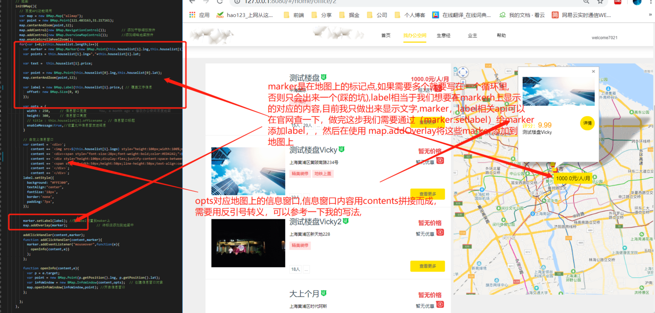Image resolution: width=655 pixels, height=313 pixels.
Task: Click the 18人 capacity tag on Vicky2
Action: 295,269
